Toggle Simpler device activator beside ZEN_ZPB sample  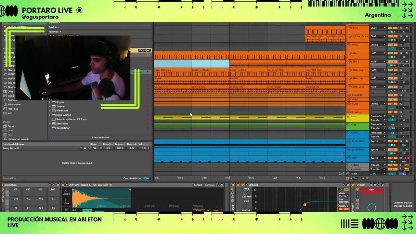(63, 185)
